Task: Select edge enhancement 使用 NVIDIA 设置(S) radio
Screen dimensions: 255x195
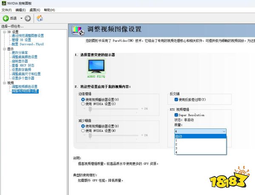Action: pos(83,104)
